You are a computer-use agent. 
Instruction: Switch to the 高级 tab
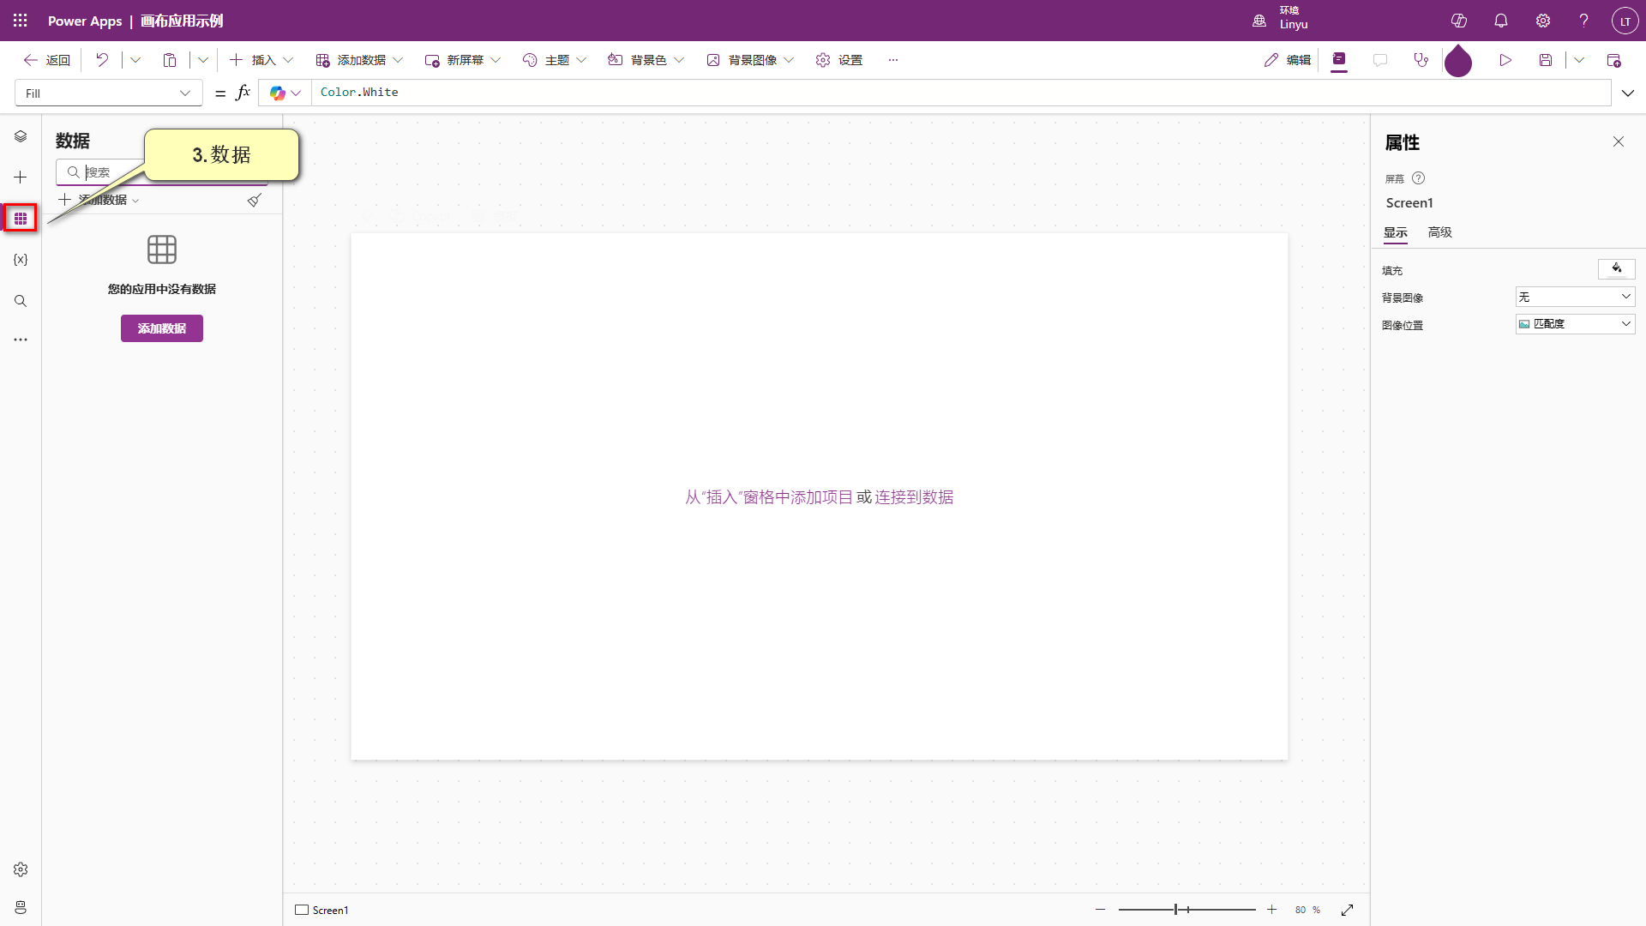point(1440,232)
